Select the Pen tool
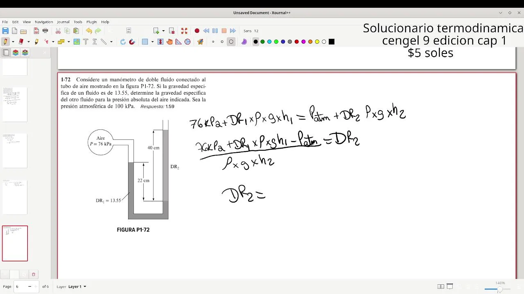This screenshot has width=524, height=294. (6, 42)
